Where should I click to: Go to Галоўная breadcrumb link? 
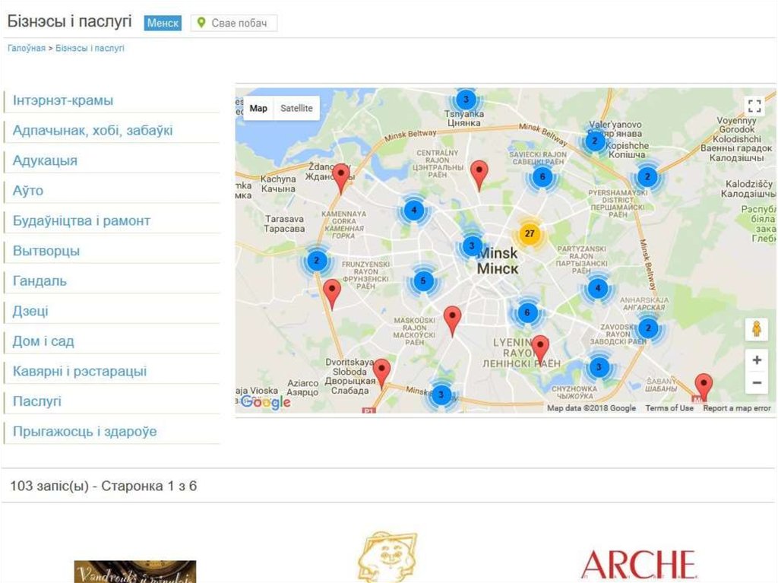pyautogui.click(x=27, y=48)
